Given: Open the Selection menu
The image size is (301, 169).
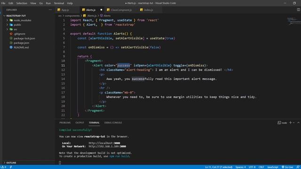Looking at the screenshot, I should [22, 3].
